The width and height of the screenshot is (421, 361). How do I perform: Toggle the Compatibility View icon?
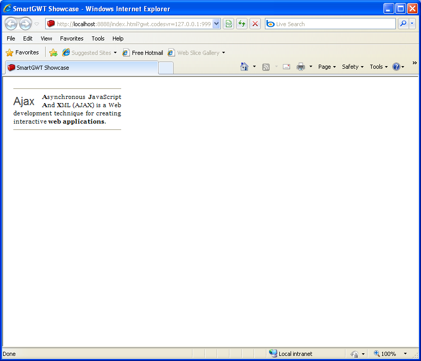(x=228, y=24)
